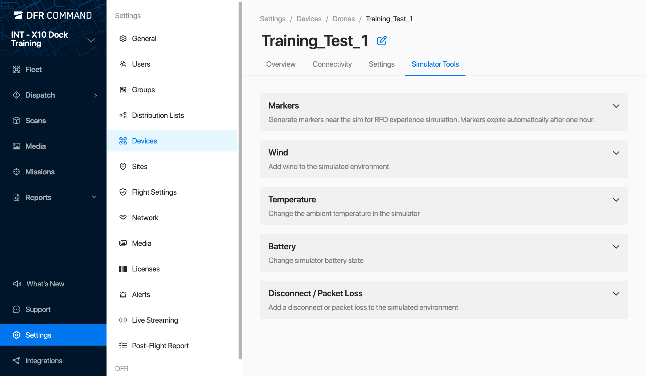
Task: Click the Missions crosshair icon
Action: (x=17, y=172)
